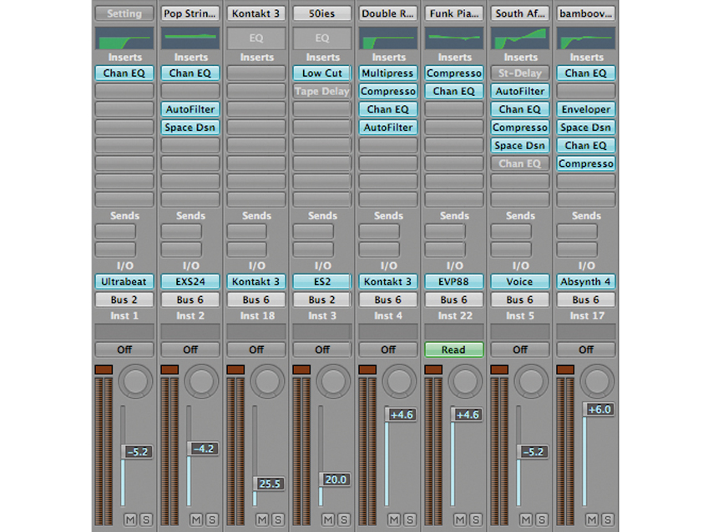Viewport: 718px width, 532px height.
Task: Mute the Inst 18 Kontakt channel
Action: [x=262, y=519]
